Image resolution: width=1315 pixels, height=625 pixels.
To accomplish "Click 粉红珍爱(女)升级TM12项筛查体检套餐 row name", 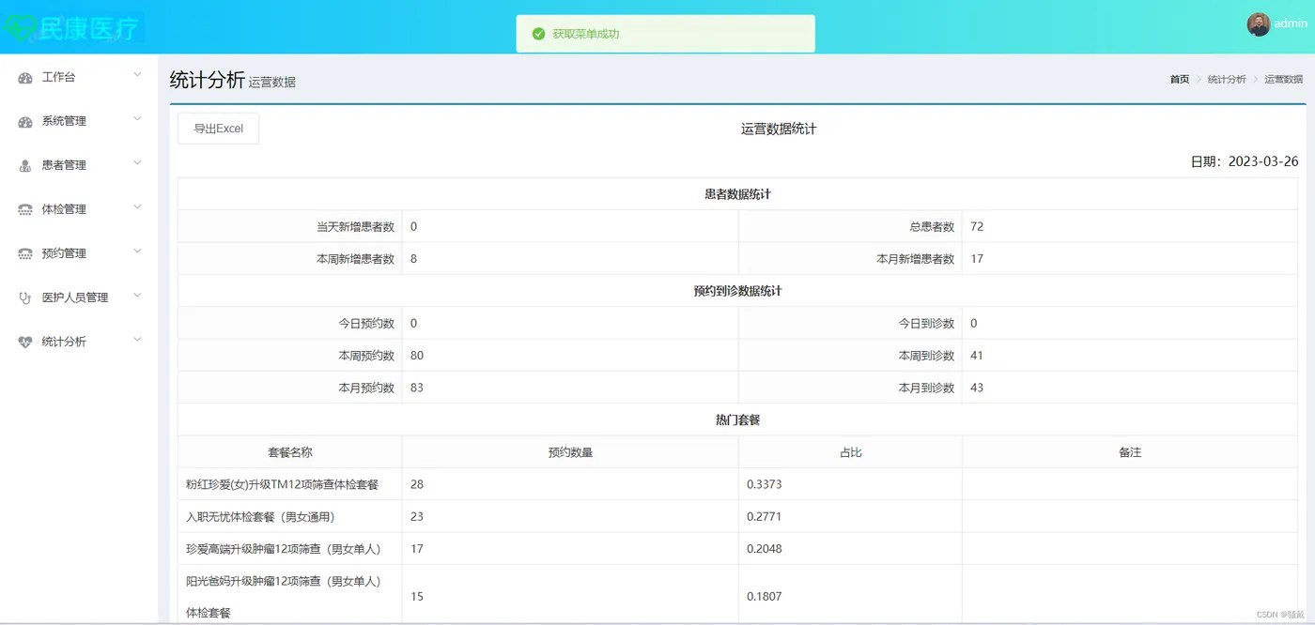I will [x=282, y=484].
